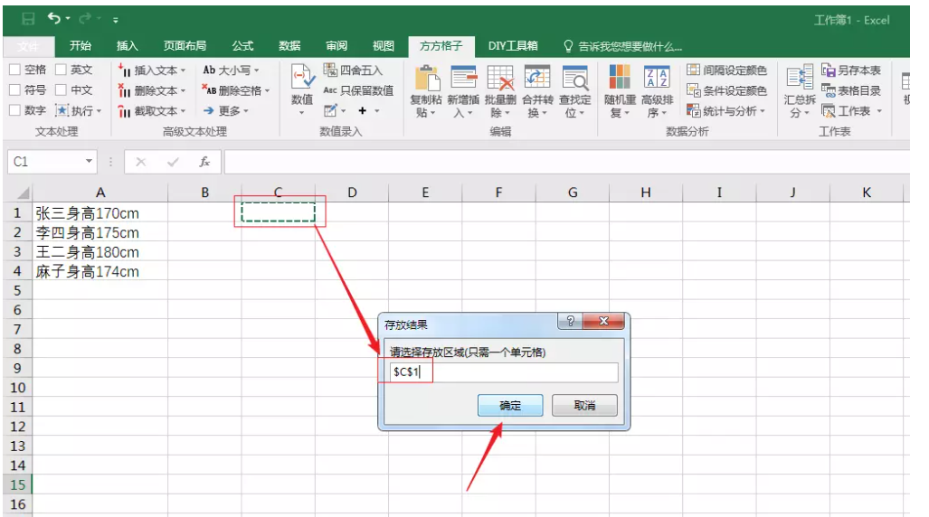
Task: Click the insert function fx icon
Action: click(204, 162)
